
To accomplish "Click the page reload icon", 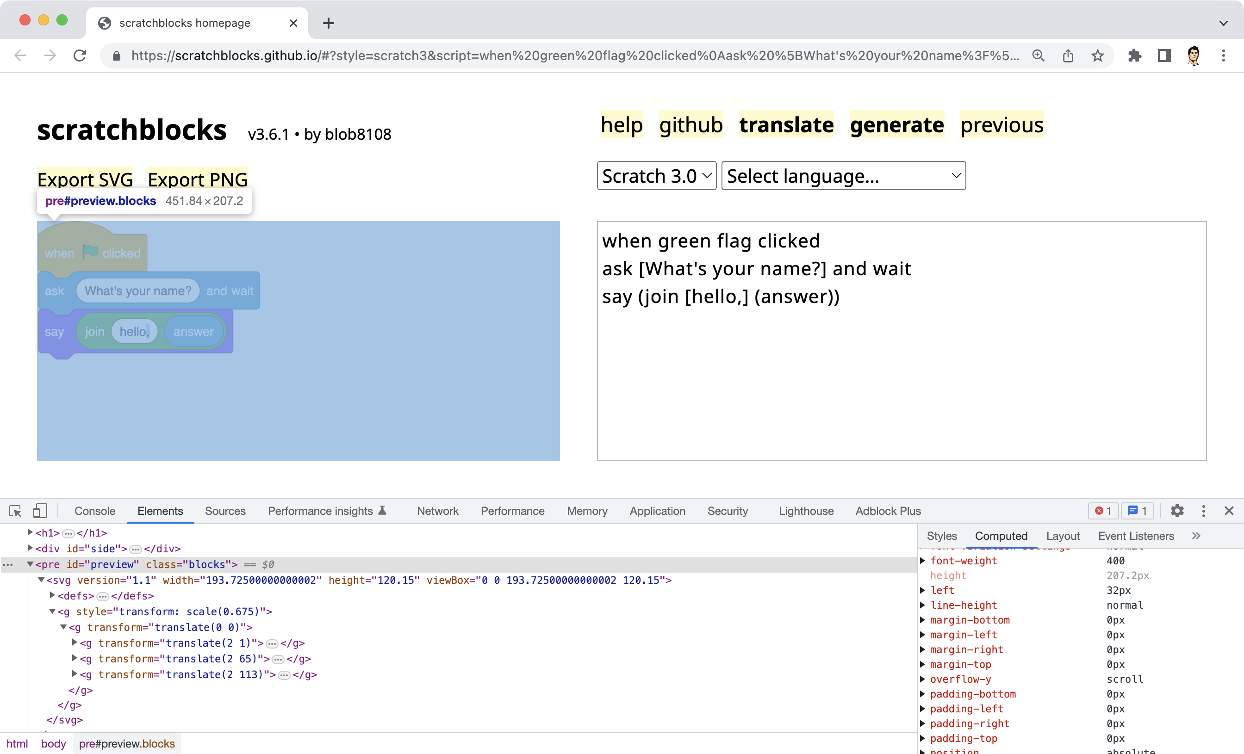I will click(x=80, y=56).
